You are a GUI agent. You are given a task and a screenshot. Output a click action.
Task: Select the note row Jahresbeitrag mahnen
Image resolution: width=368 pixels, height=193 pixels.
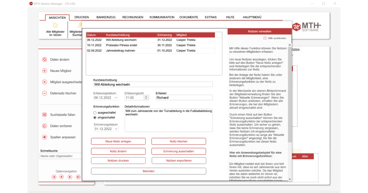151,51
